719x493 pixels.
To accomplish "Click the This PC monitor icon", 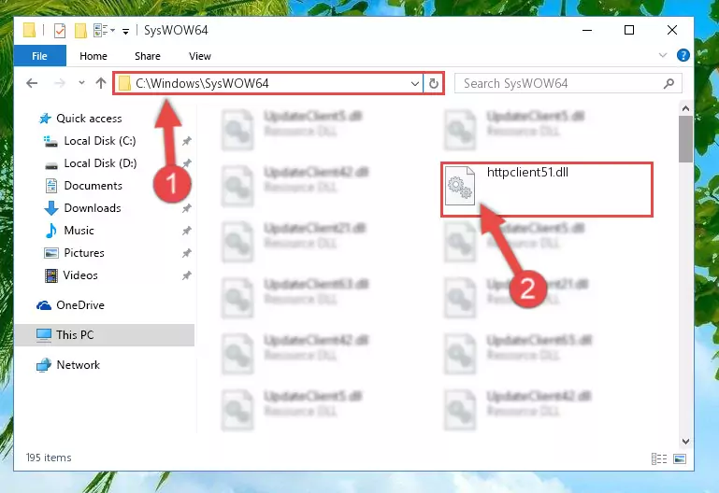I will tap(44, 335).
